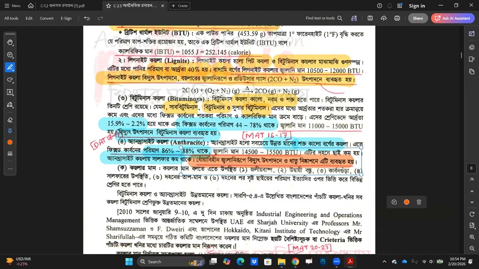Open orange color picker in left toolbar
479x269 pixels.
click(x=10, y=142)
